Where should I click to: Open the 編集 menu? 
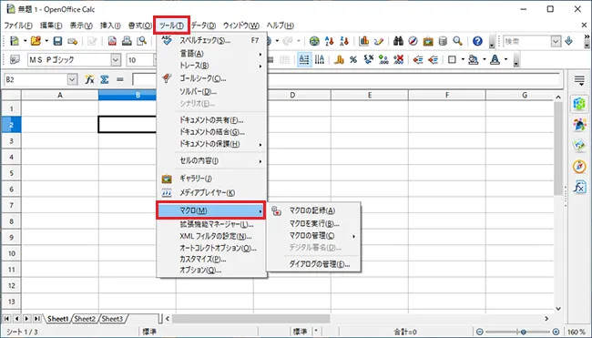coord(51,26)
